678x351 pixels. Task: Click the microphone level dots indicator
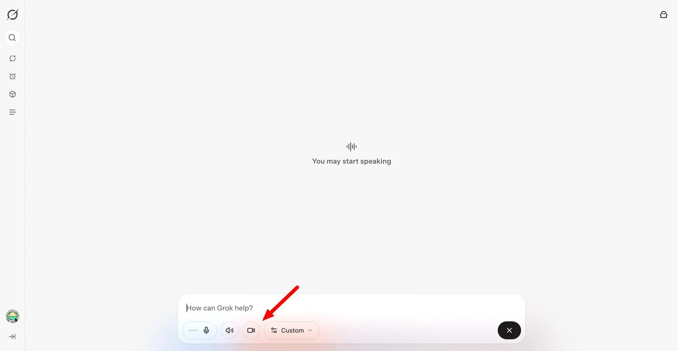pyautogui.click(x=193, y=330)
